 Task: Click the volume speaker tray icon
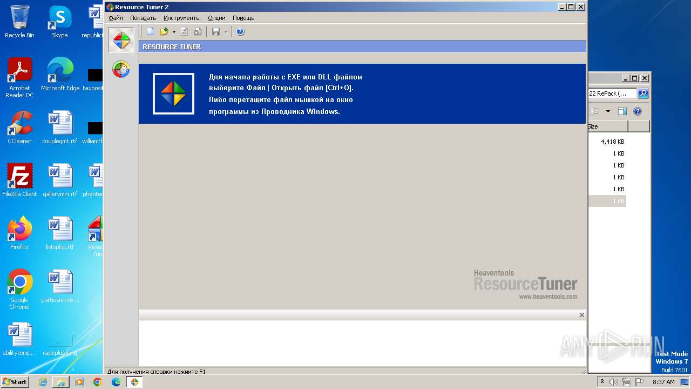[614, 382]
